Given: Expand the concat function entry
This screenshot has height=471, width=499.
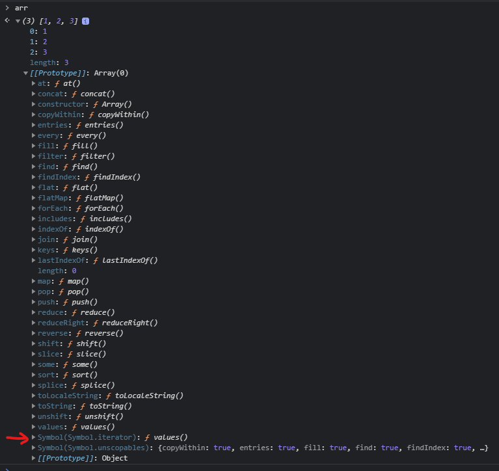Looking at the screenshot, I should 33,94.
